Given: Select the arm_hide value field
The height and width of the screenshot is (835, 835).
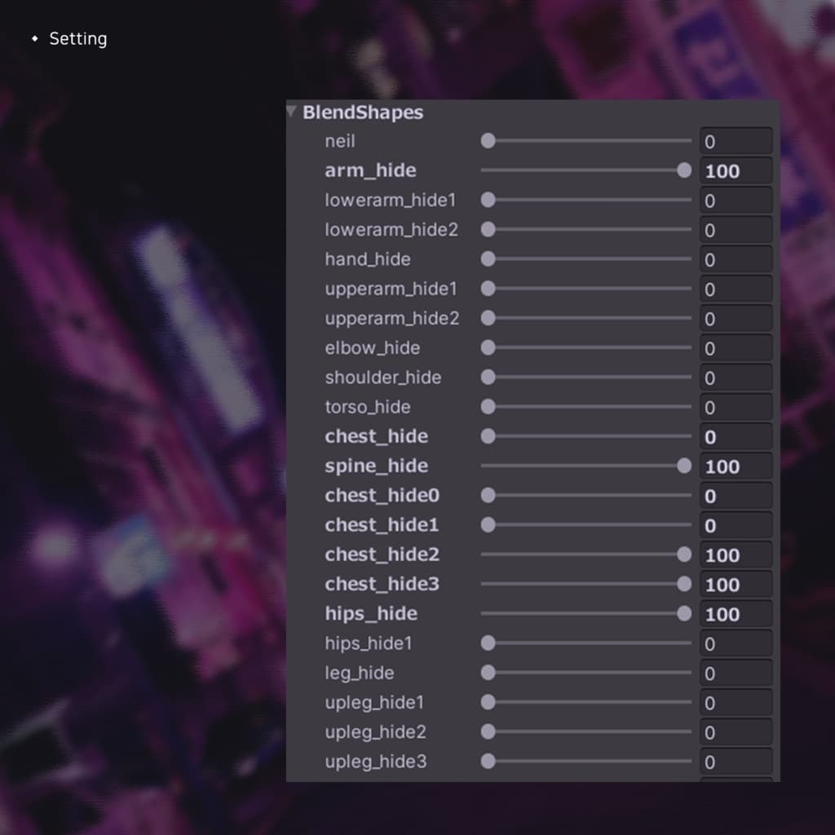Looking at the screenshot, I should click(736, 171).
